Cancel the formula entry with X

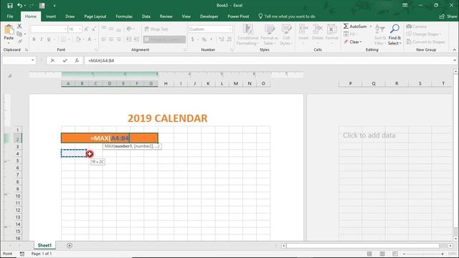click(x=52, y=60)
